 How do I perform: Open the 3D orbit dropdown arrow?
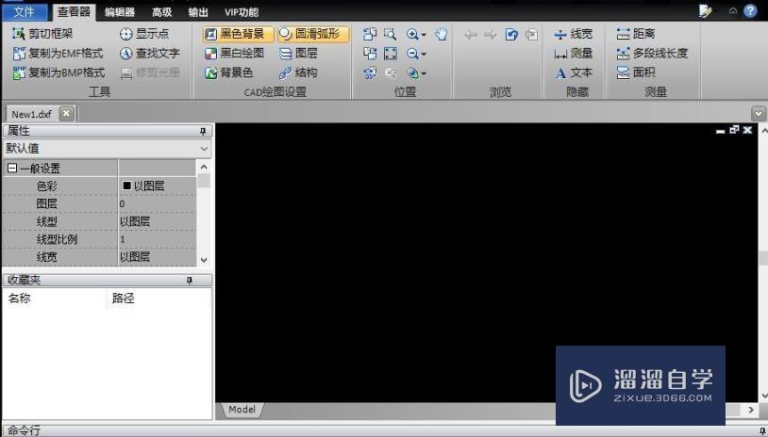tap(424, 73)
